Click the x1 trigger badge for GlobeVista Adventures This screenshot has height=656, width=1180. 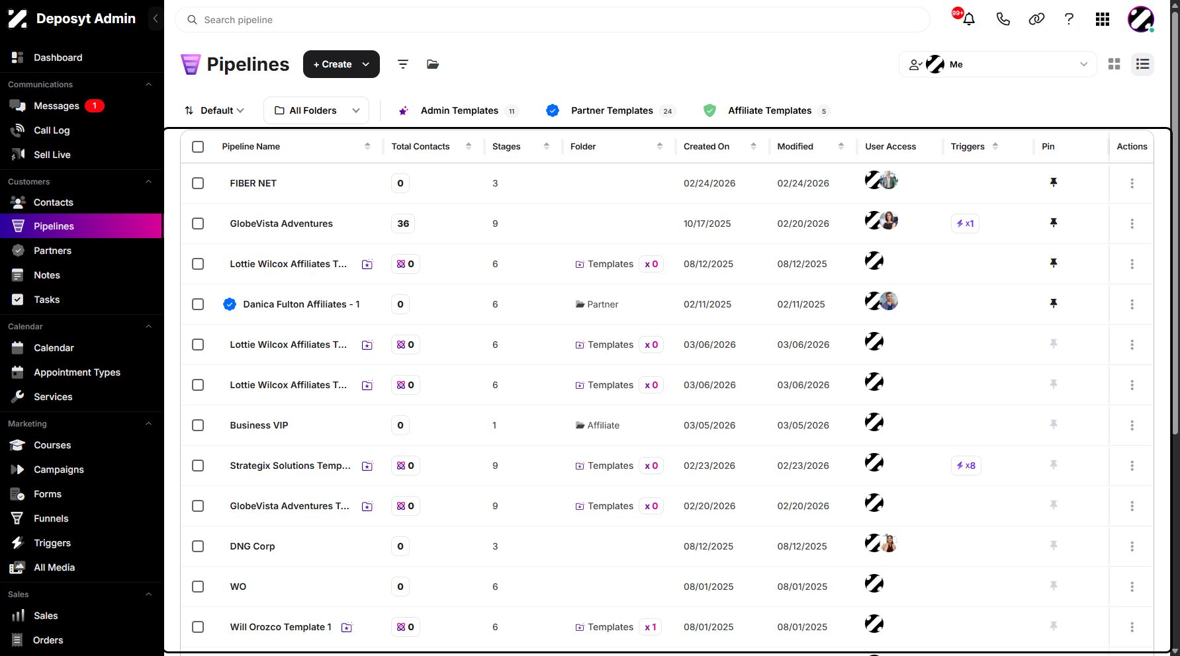965,224
